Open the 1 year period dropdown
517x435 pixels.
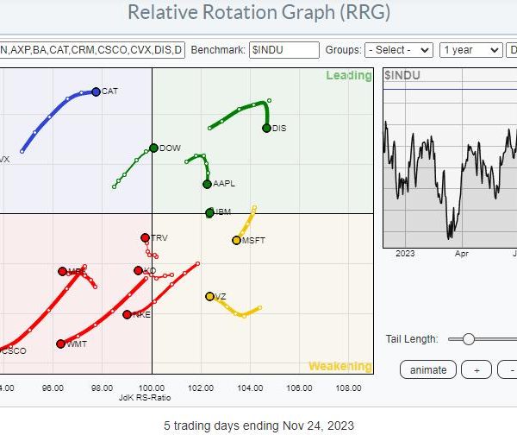click(x=470, y=50)
